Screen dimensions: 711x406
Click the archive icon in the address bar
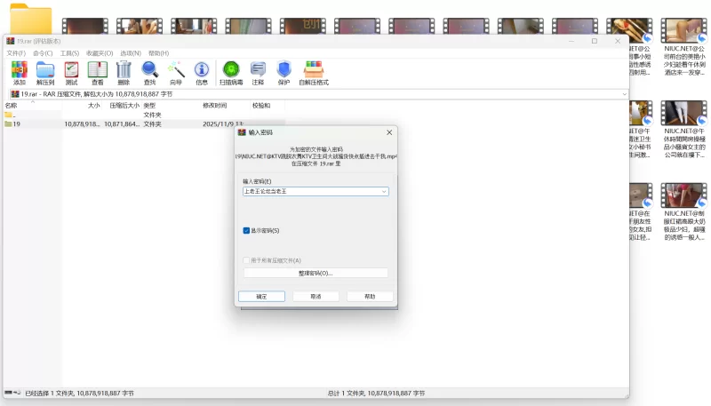tap(15, 94)
